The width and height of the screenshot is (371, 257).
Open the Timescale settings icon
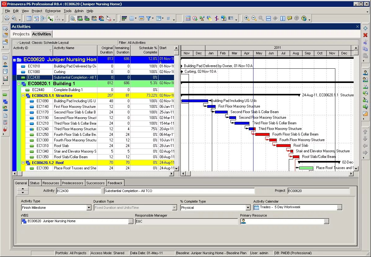click(141, 18)
